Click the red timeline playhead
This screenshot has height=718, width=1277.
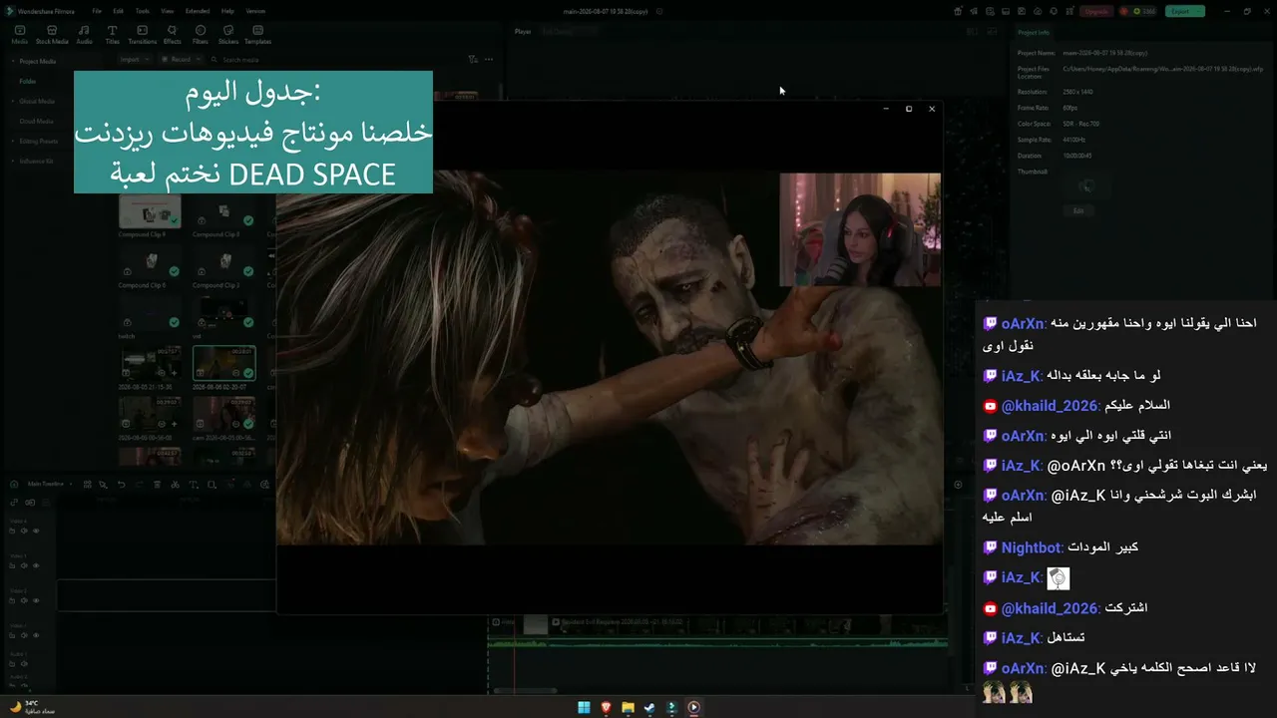tap(515, 653)
